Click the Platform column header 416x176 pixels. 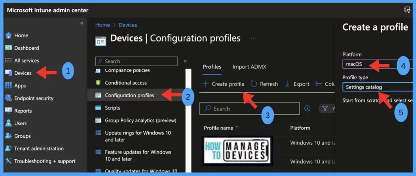pos(300,128)
